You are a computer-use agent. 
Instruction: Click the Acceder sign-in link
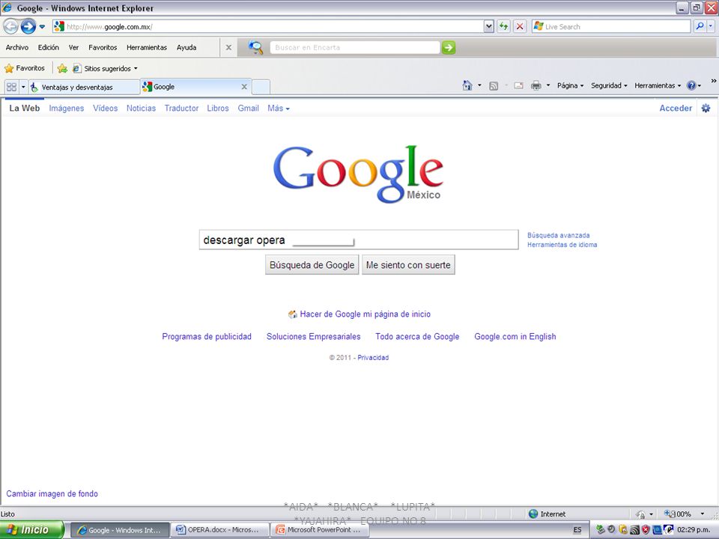pyautogui.click(x=676, y=108)
